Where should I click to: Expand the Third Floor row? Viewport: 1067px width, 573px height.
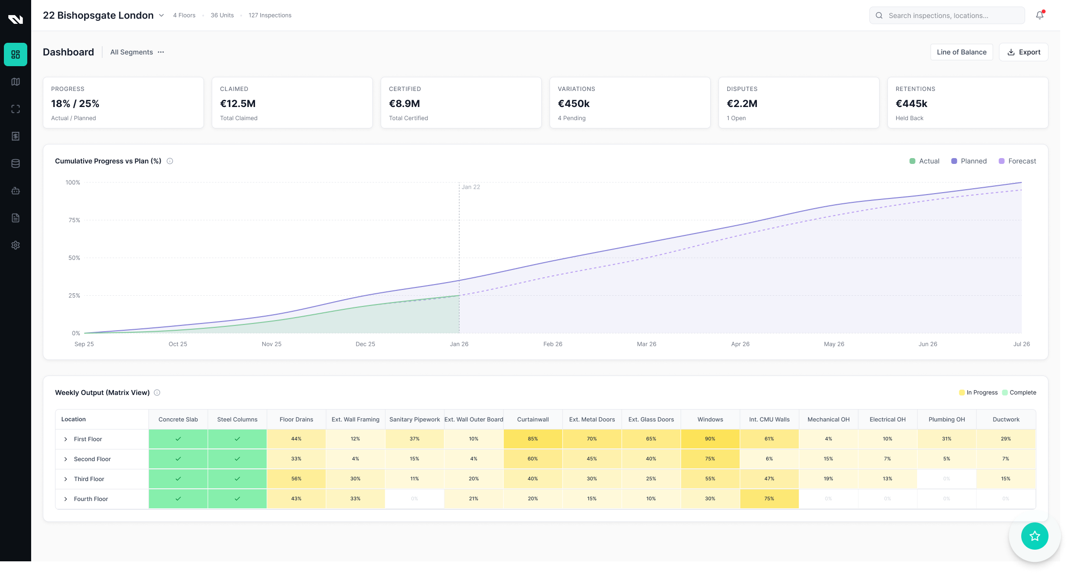[x=66, y=479]
